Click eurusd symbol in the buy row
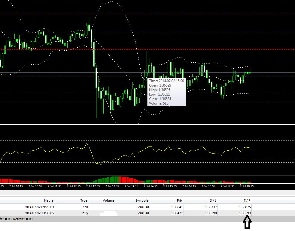The image size is (295, 231). (x=144, y=213)
